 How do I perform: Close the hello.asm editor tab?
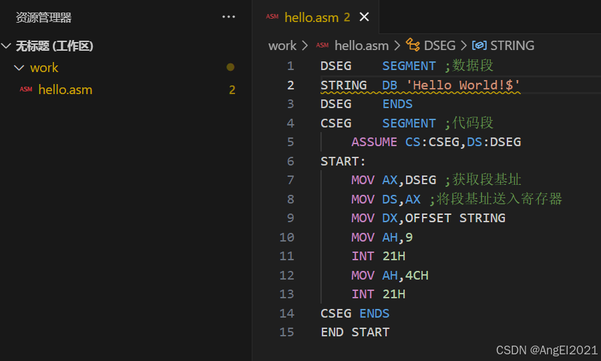(364, 17)
